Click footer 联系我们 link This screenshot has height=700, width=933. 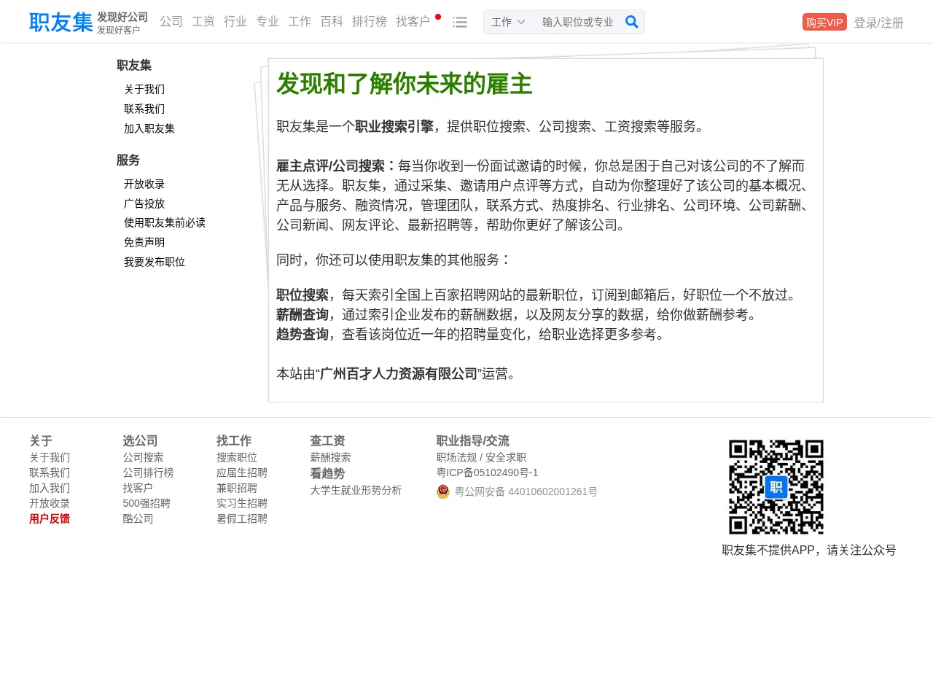50,472
